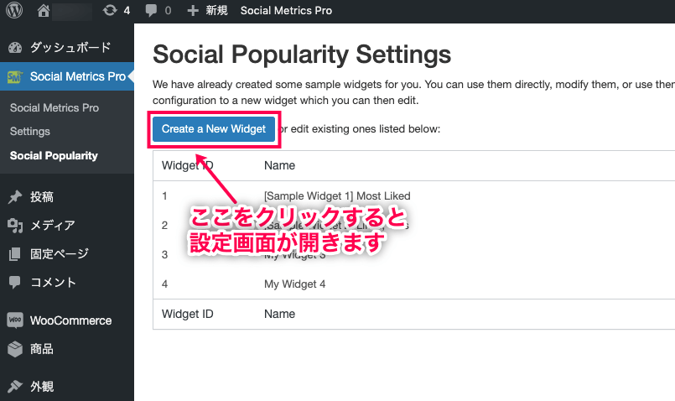The height and width of the screenshot is (401, 675).
Task: Open the ダッシュボード dashboard icon
Action: [14, 48]
